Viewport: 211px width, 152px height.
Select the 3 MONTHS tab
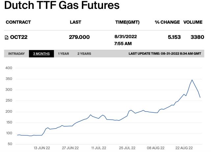(41, 54)
